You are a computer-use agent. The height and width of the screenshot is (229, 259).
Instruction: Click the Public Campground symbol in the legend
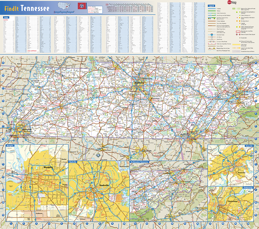point(239,15)
